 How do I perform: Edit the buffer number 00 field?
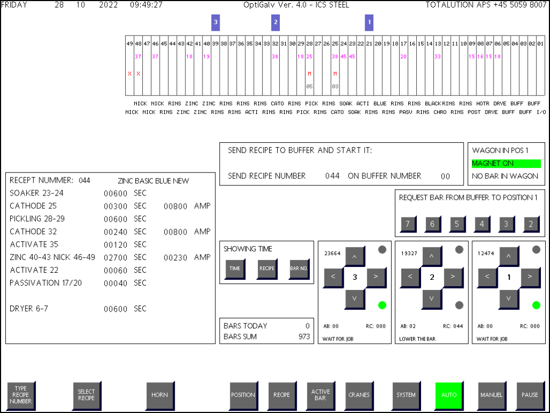[x=445, y=176]
